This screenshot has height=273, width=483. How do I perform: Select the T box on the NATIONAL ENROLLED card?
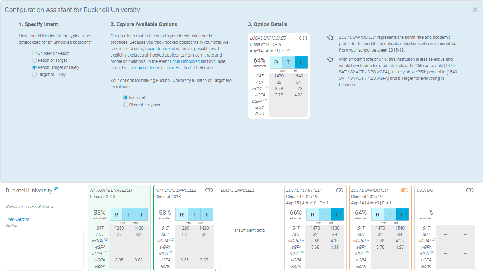pyautogui.click(x=129, y=214)
